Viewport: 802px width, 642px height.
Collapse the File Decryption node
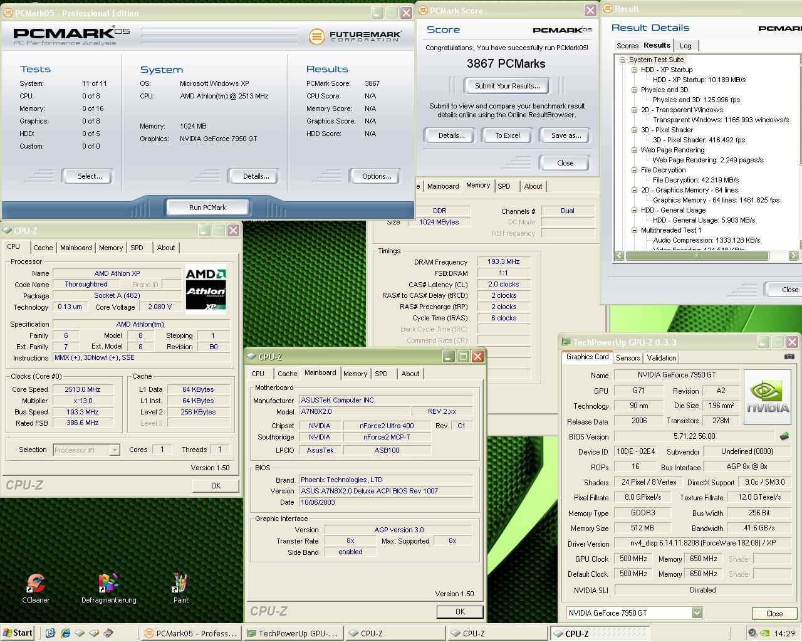[634, 170]
